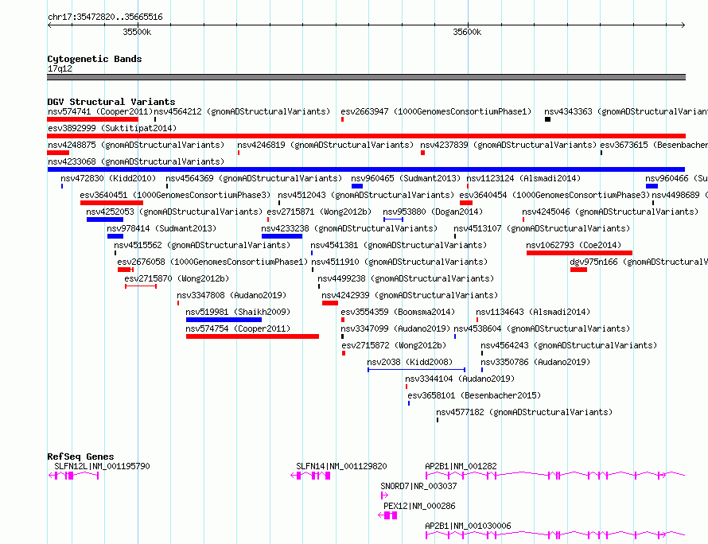Click the PEX12 gene exon glyph

(x=388, y=515)
